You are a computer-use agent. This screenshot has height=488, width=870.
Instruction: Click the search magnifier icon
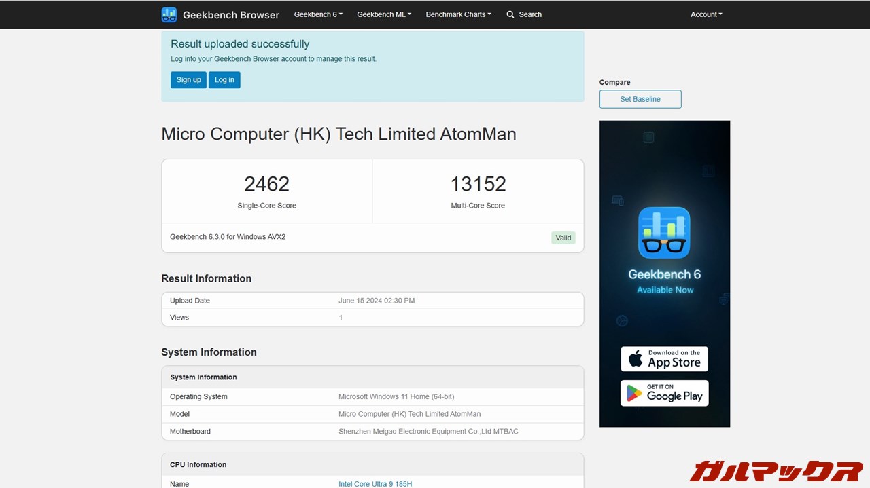[510, 14]
